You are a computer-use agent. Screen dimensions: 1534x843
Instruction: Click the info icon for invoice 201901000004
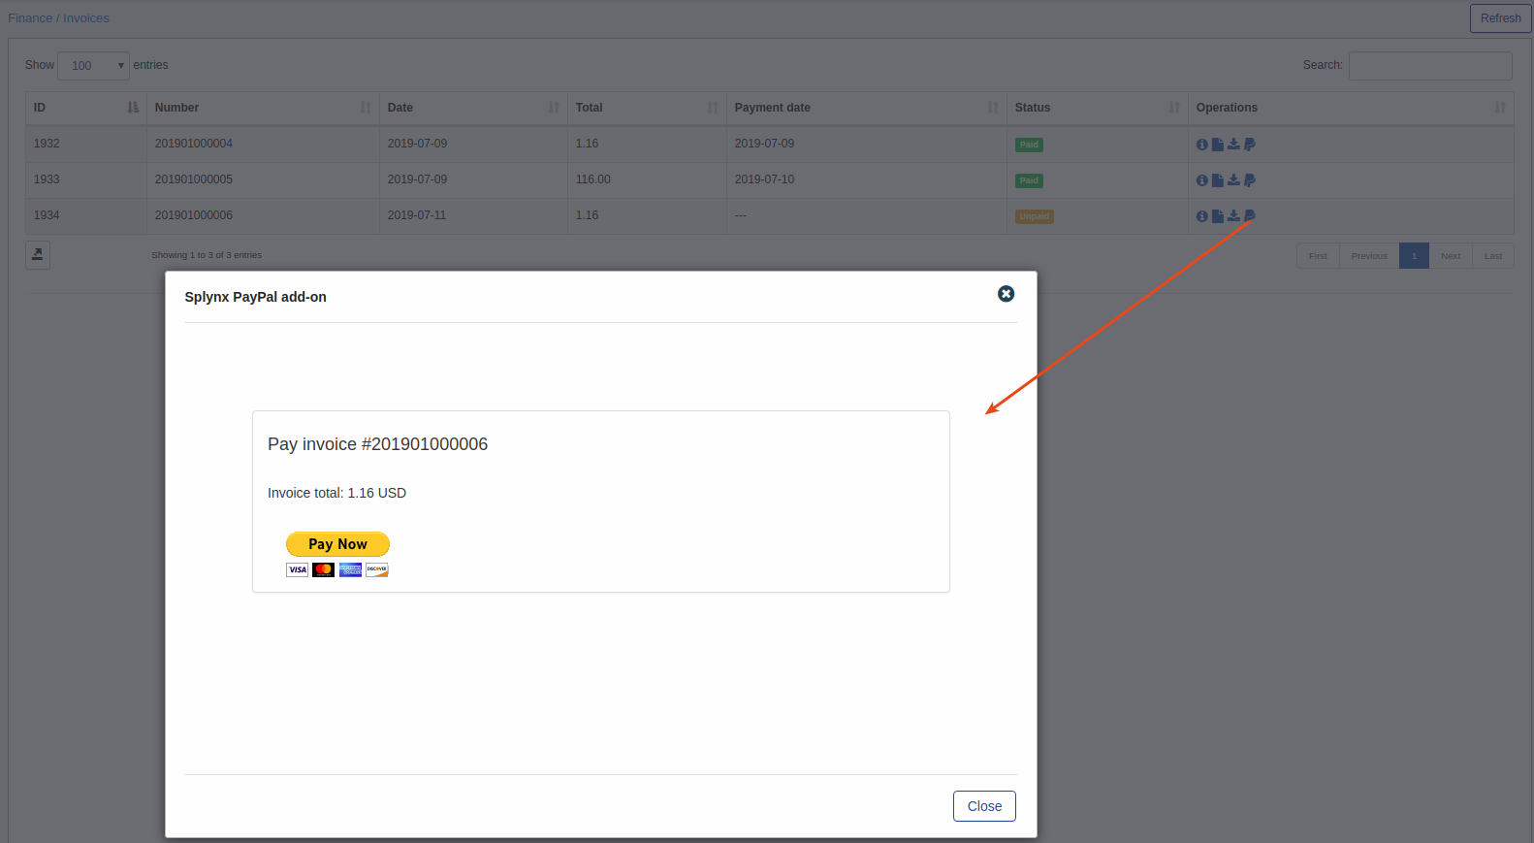(1202, 145)
